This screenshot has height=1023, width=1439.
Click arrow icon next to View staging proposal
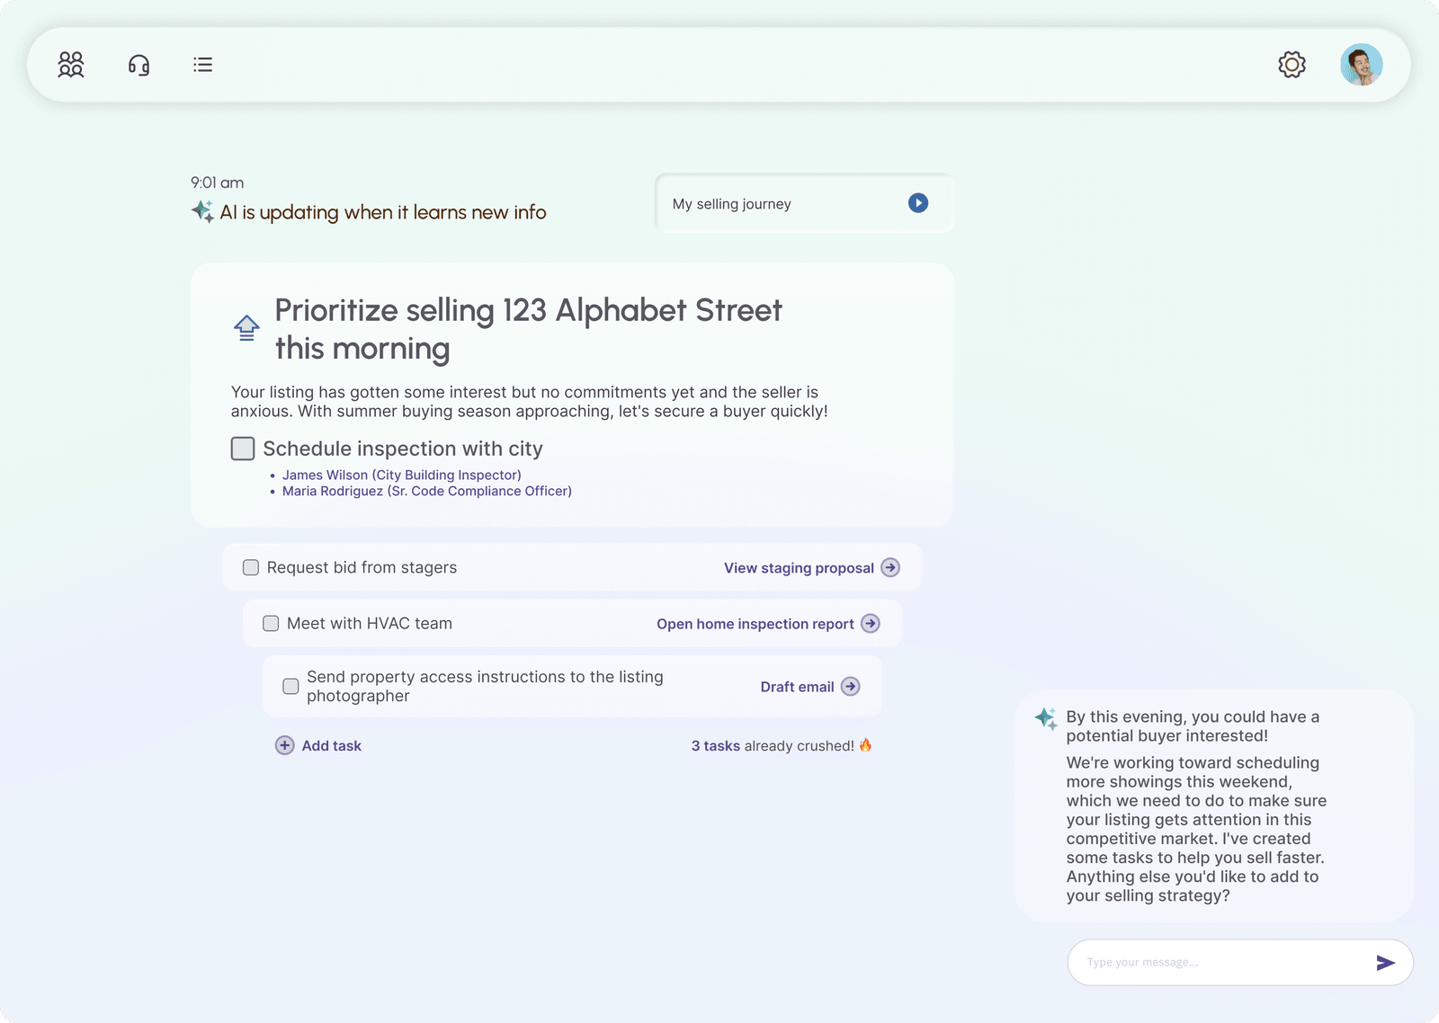890,567
